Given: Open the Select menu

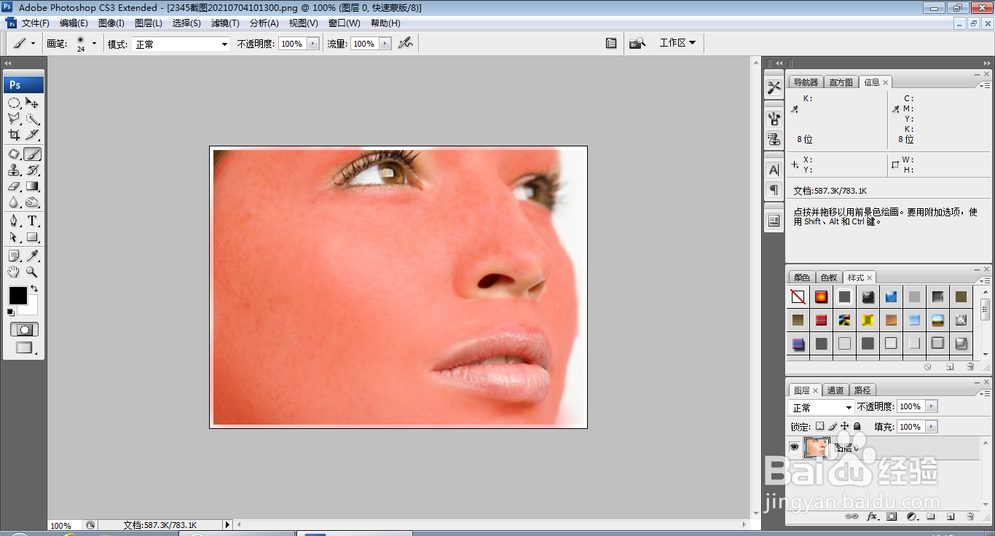Looking at the screenshot, I should pyautogui.click(x=186, y=23).
